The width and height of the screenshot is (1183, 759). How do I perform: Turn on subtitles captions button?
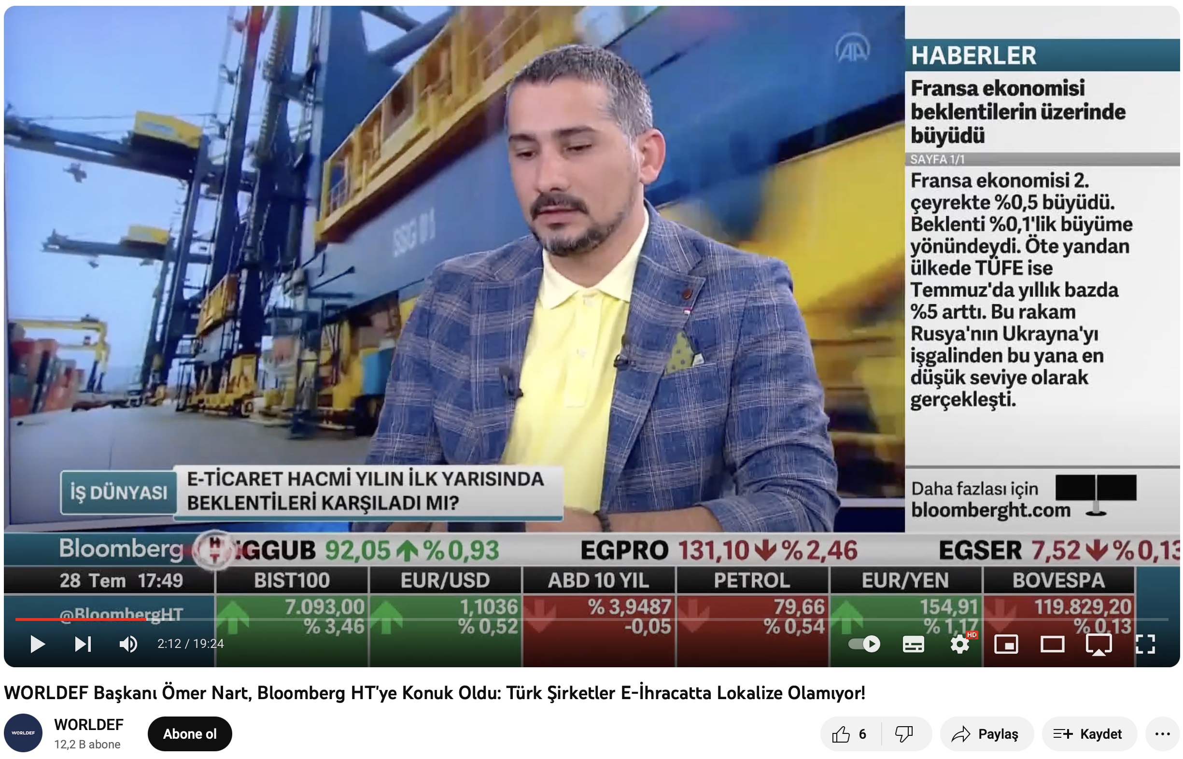tap(914, 644)
